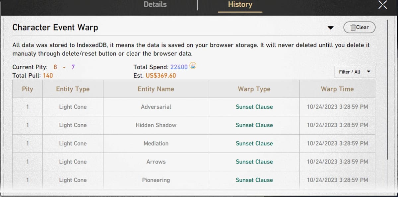Viewport: 398px width, 197px height.
Task: Select the Arrows light cone row
Action: click(x=156, y=162)
